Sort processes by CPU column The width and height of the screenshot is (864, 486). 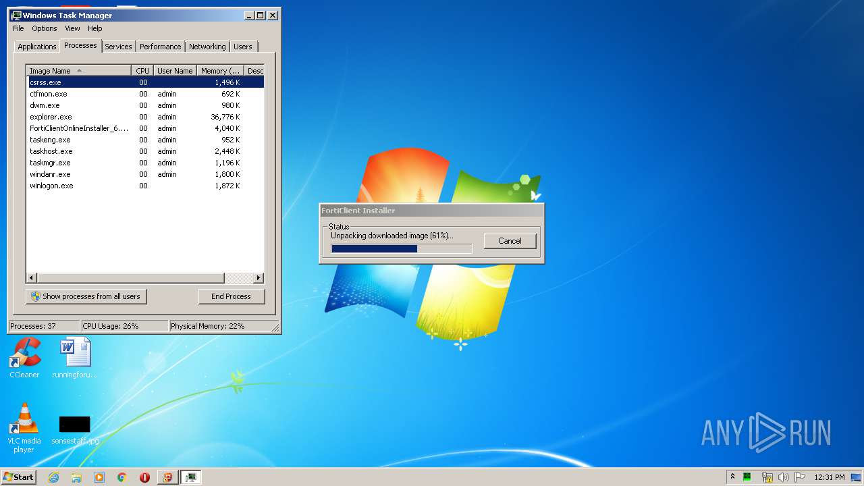pyautogui.click(x=142, y=71)
